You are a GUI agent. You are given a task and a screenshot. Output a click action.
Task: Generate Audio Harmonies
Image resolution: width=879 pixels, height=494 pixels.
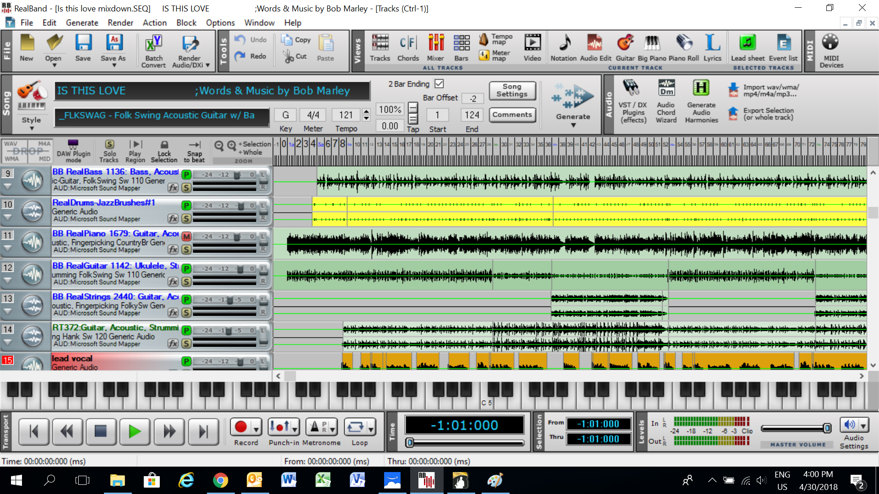701,101
